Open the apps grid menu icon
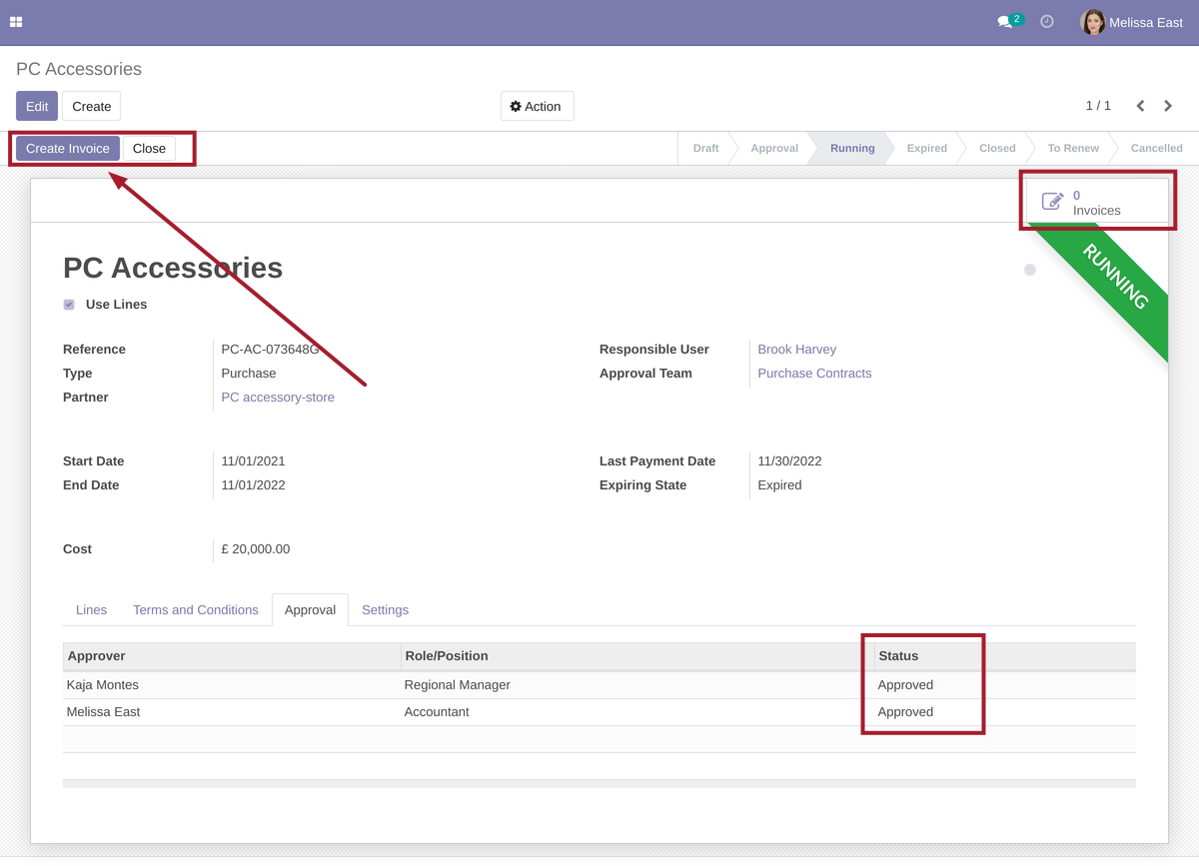Image resolution: width=1199 pixels, height=866 pixels. [16, 22]
